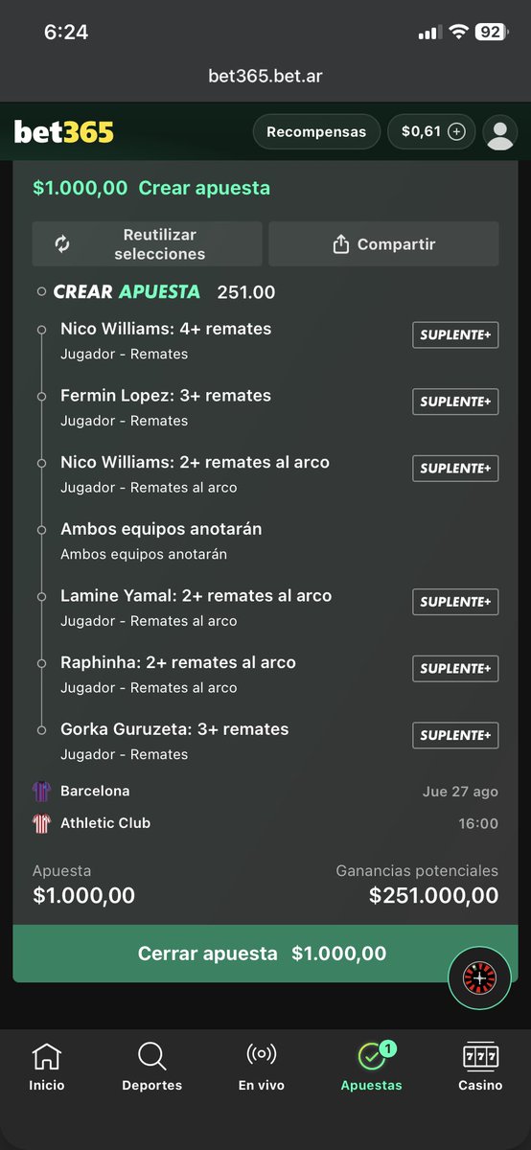This screenshot has height=1150, width=531.
Task: Tap SUPLENTE+ for Nico Williams 4+ remates
Action: point(455,335)
